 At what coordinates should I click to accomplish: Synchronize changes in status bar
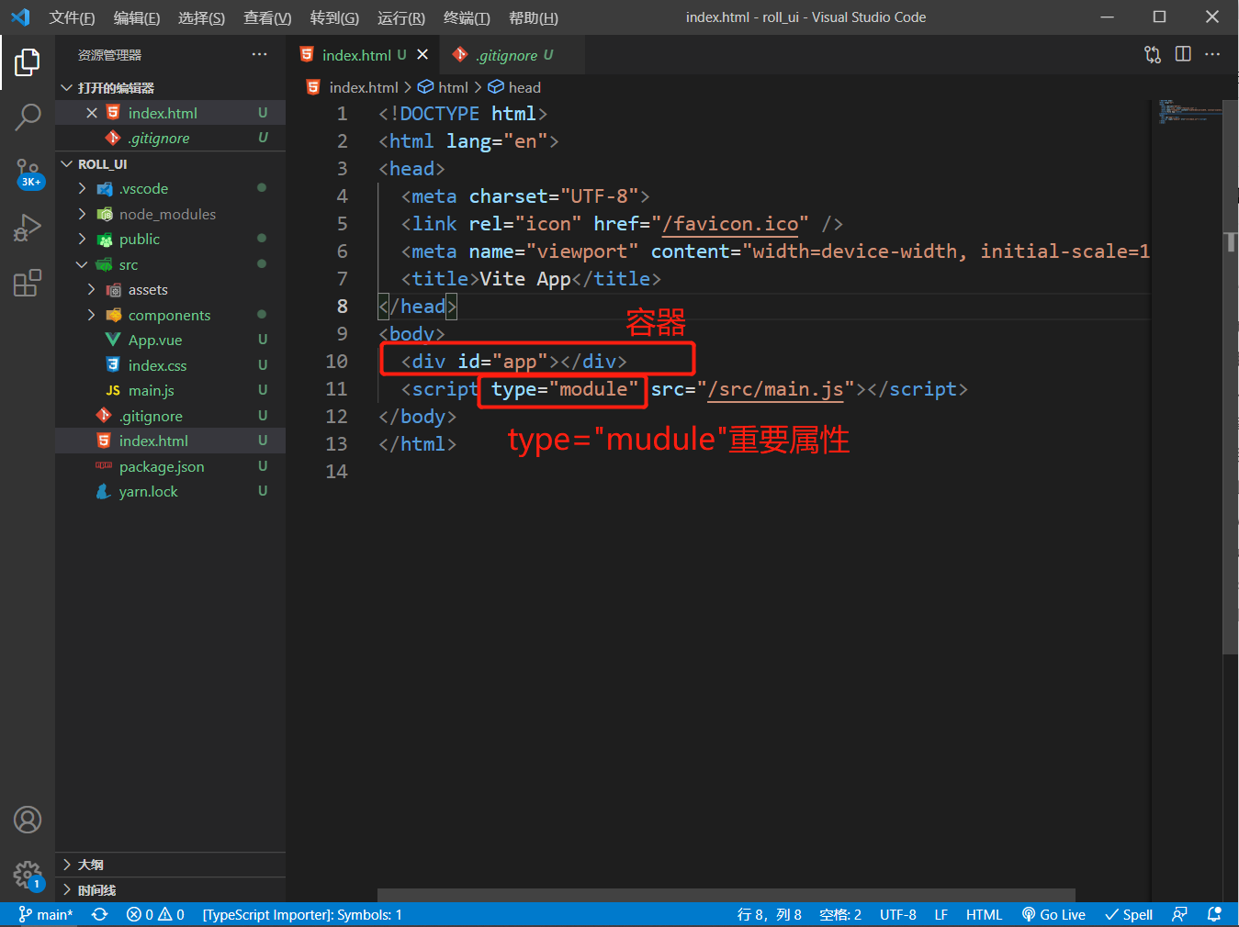[x=100, y=914]
